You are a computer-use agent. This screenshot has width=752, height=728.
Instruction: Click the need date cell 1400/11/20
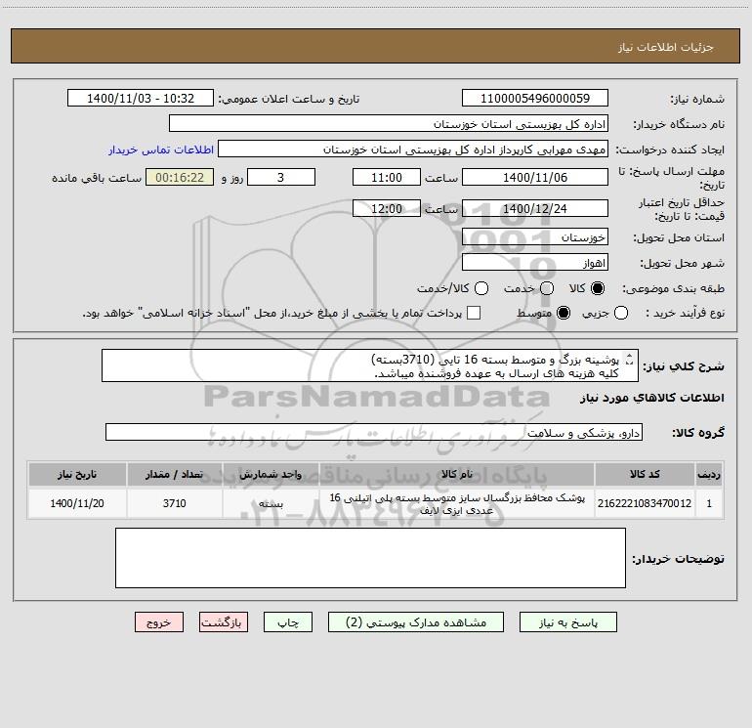pyautogui.click(x=77, y=503)
